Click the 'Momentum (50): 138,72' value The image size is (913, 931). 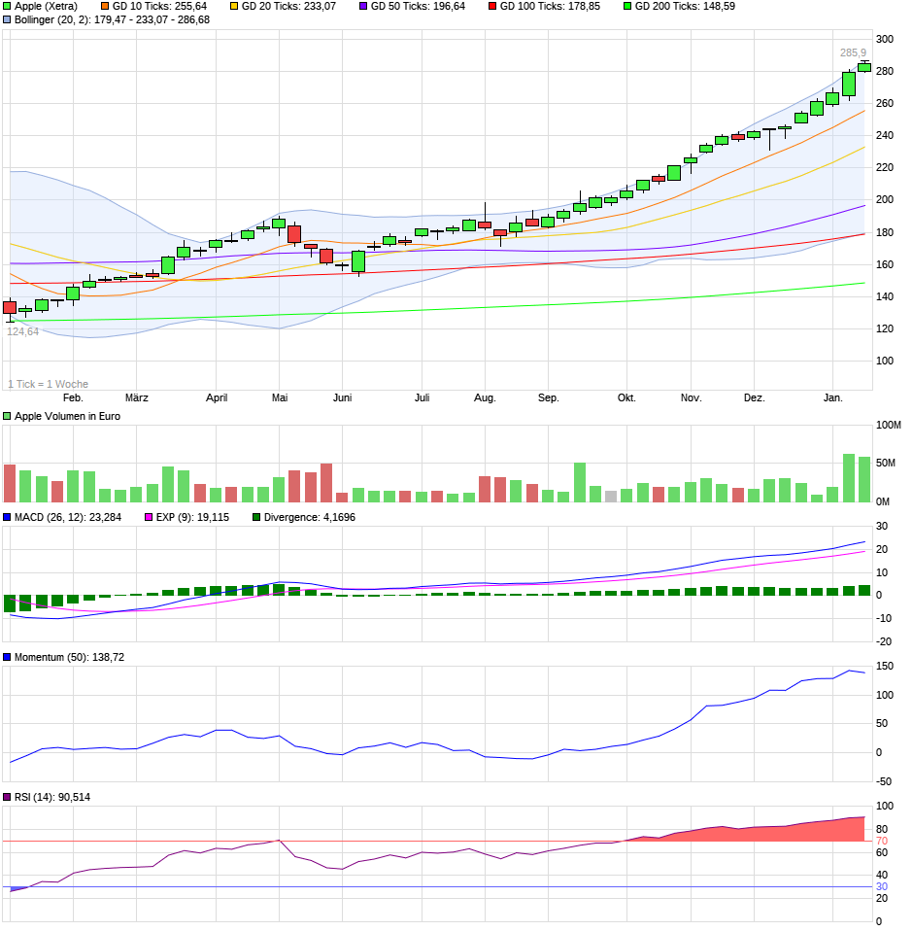(69, 657)
